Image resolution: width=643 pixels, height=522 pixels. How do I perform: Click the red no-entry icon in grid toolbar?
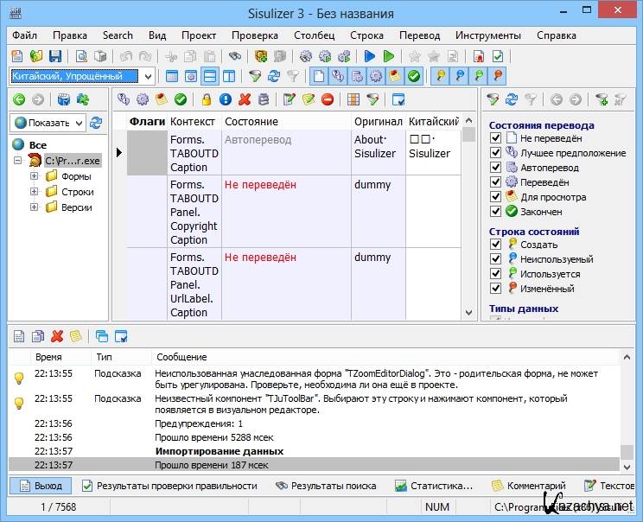click(x=328, y=100)
